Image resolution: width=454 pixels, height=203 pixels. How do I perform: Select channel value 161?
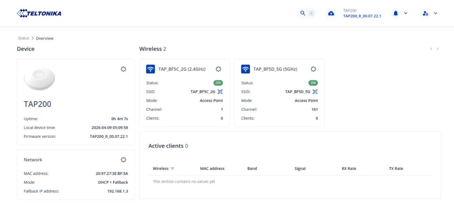[314, 109]
